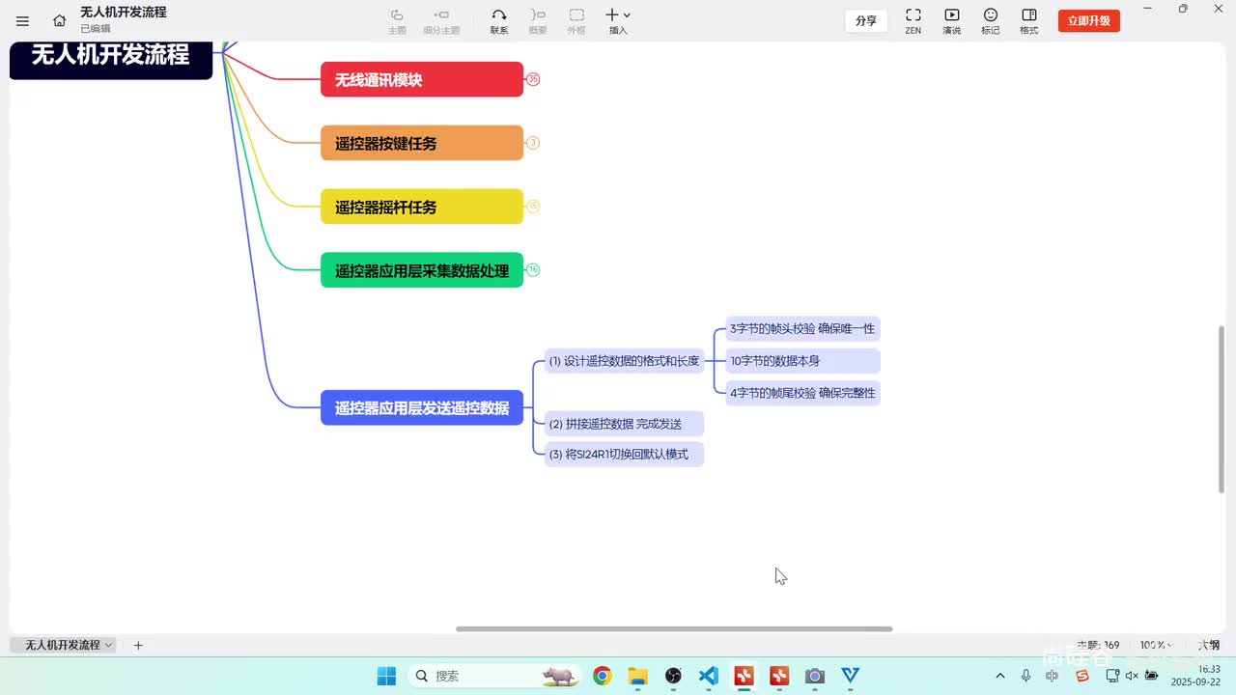
Task: Click the horizontal scrollbar thumb
Action: 674,629
